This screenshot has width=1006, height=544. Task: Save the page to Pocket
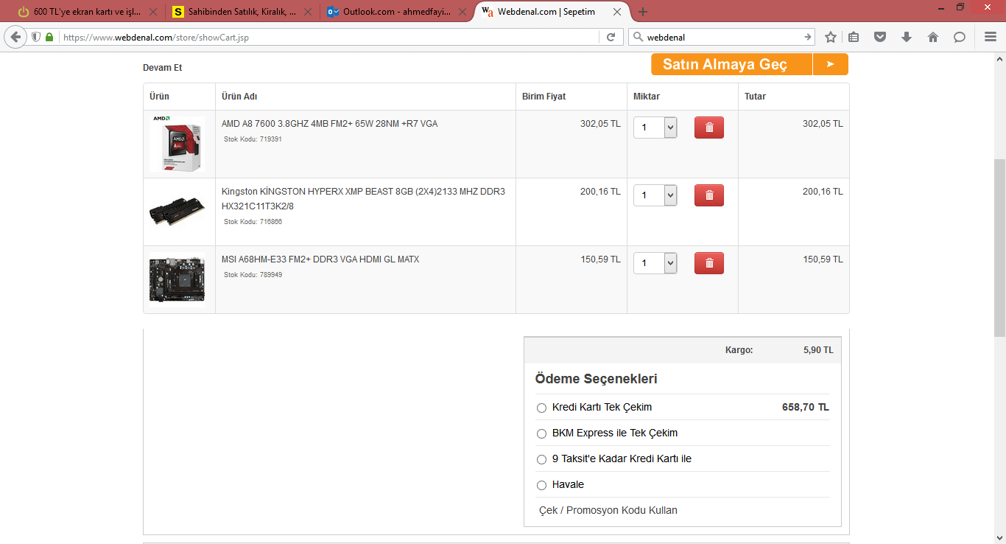point(880,37)
